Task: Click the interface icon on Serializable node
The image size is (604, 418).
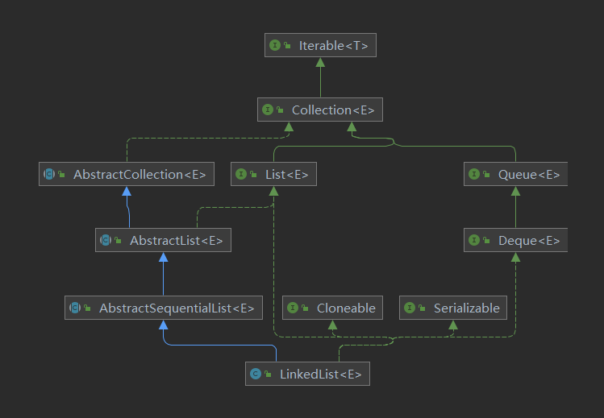Action: pos(410,308)
